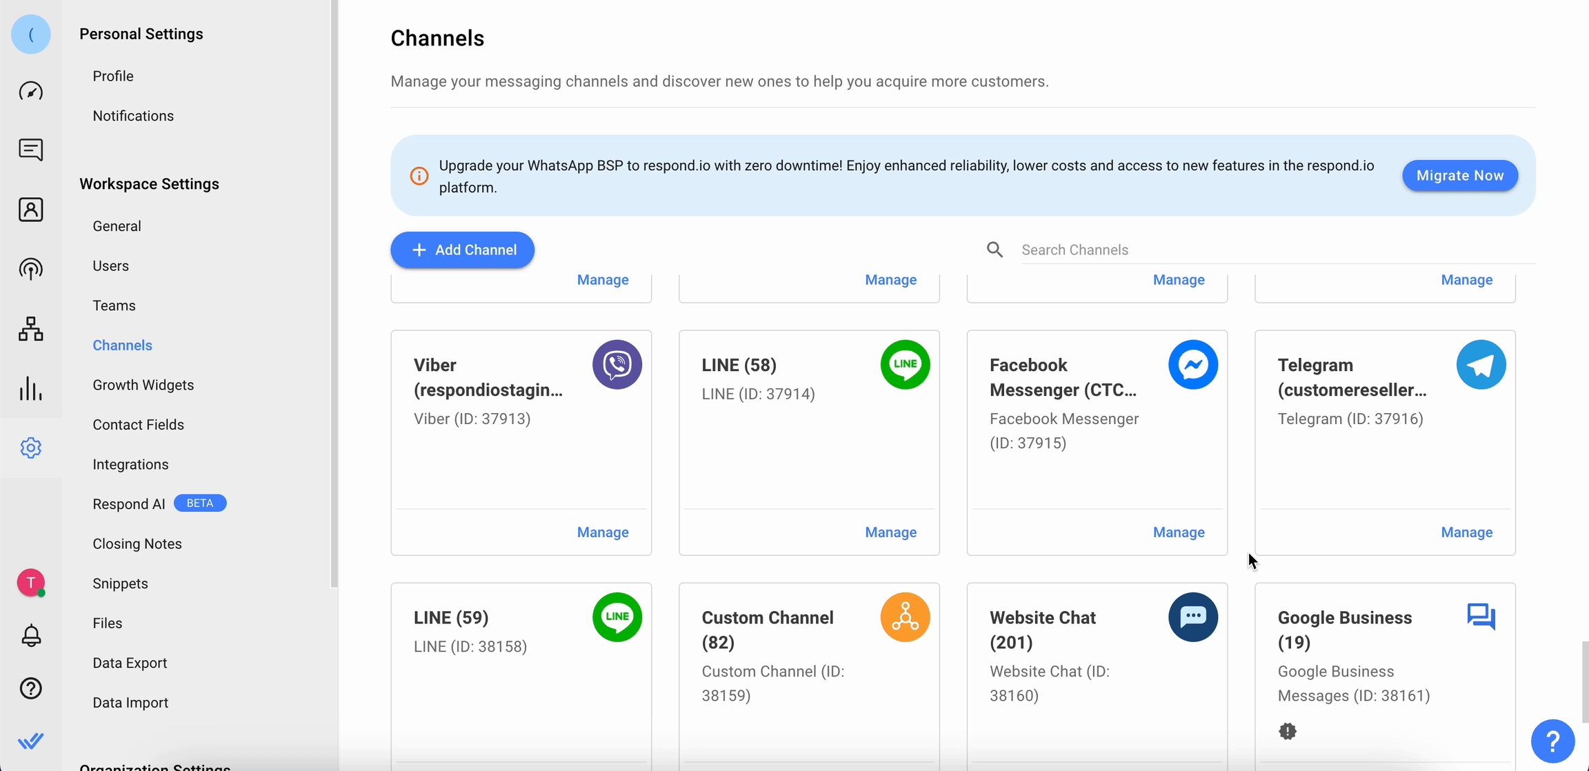
Task: Open the Broadcasts antenna icon
Action: point(30,269)
